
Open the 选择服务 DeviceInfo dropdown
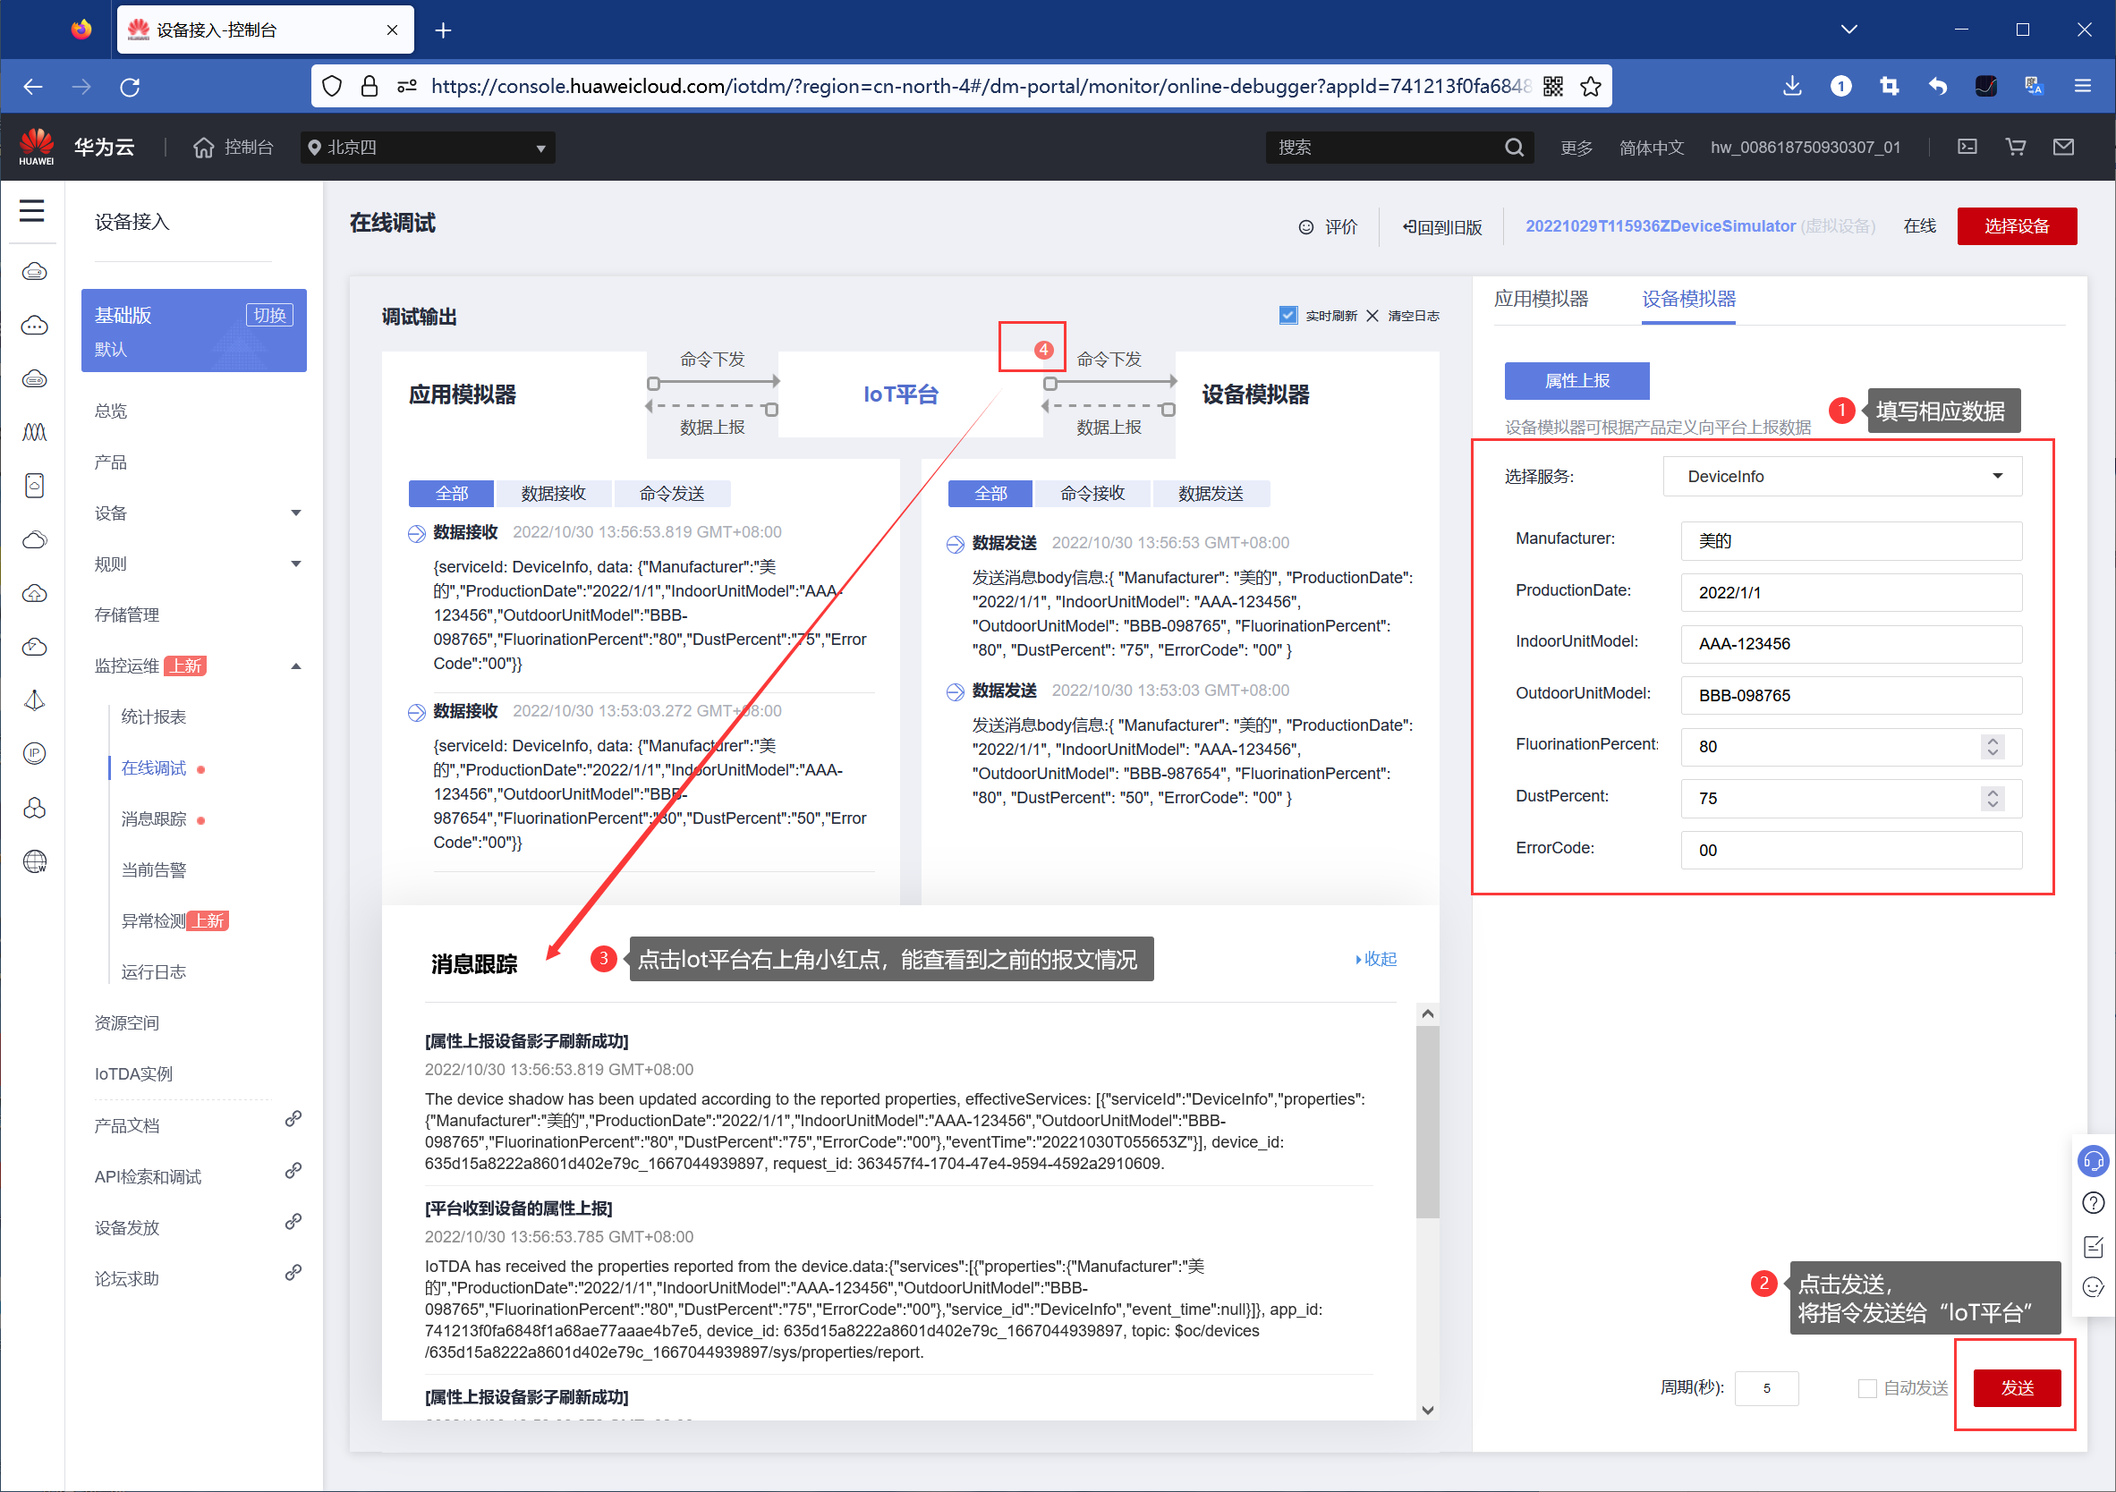[1841, 477]
